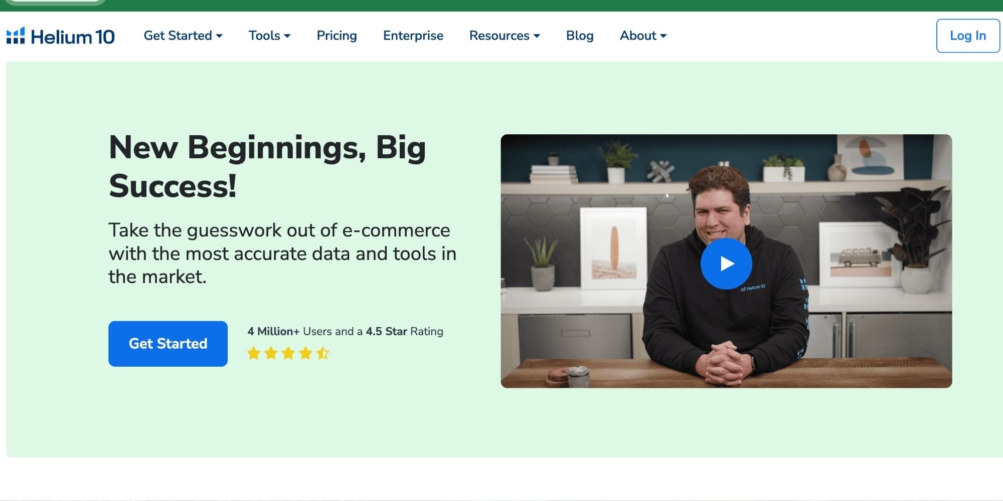Click the "New Beginnings, Big Success!" headline
This screenshot has height=501, width=1003.
tap(267, 166)
